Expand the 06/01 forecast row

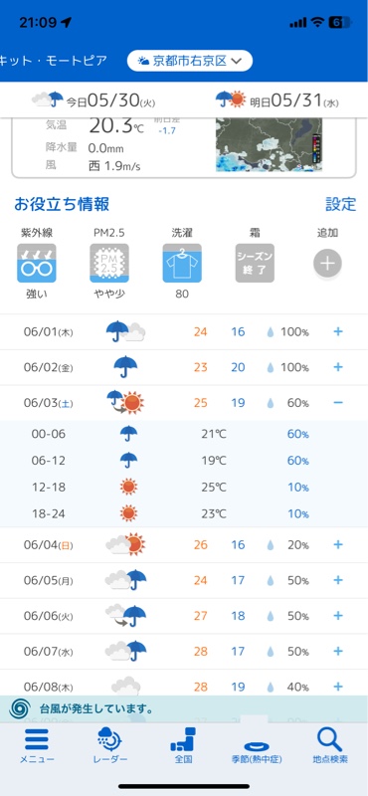338,332
